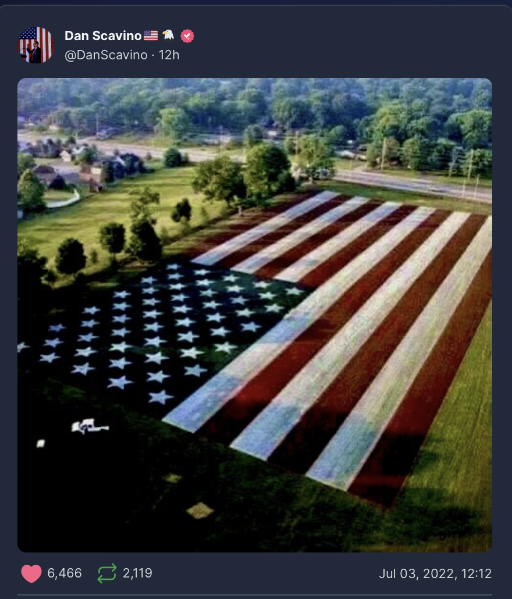View the 6,466 likes count
The height and width of the screenshot is (599, 512).
[x=65, y=573]
